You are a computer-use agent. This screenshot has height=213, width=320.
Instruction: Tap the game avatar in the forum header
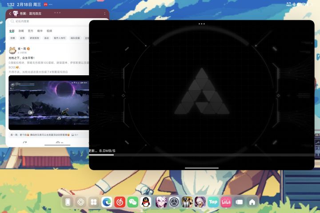[16, 13]
